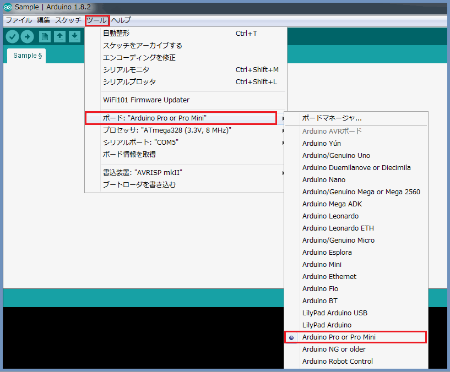Open the ツール menu
This screenshot has width=450, height=372.
[x=97, y=20]
